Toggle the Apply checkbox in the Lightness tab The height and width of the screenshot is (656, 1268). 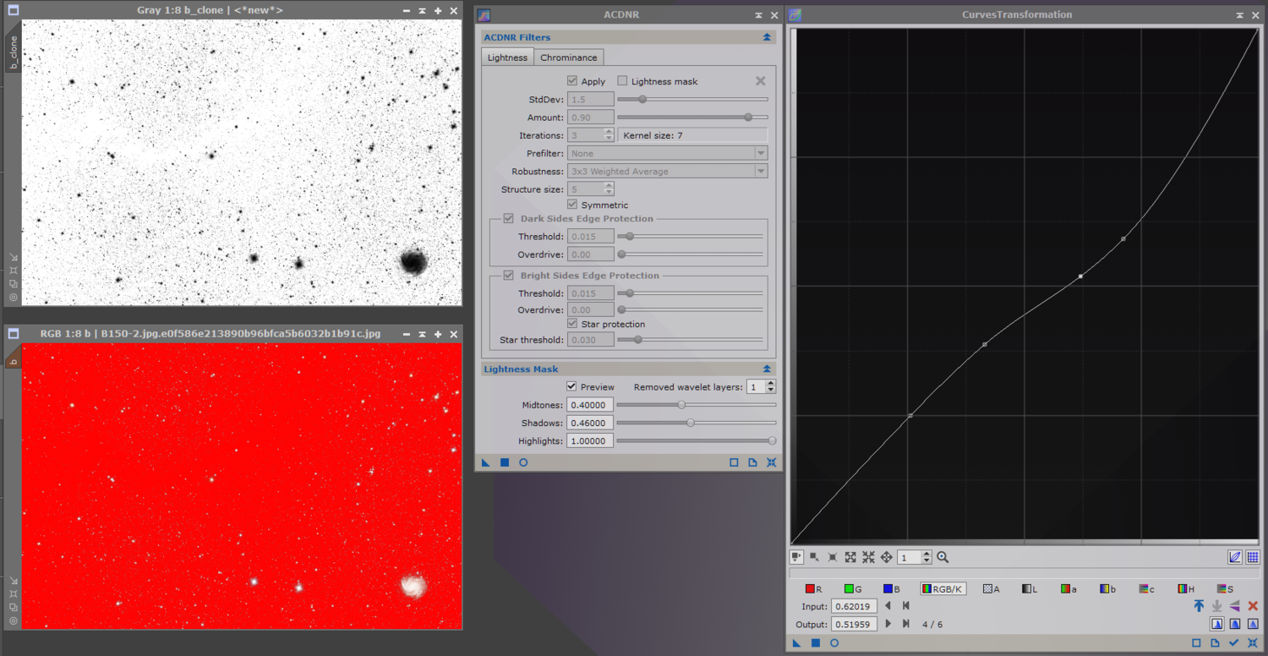pyautogui.click(x=572, y=81)
